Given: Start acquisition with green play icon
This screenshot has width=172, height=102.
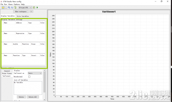Looking at the screenshot, I should [x=37, y=7].
